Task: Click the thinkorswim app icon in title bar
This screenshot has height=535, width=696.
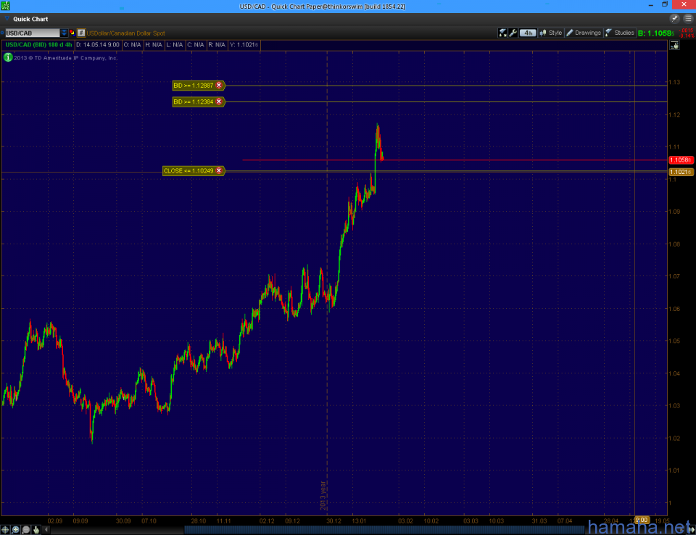Action: point(5,6)
